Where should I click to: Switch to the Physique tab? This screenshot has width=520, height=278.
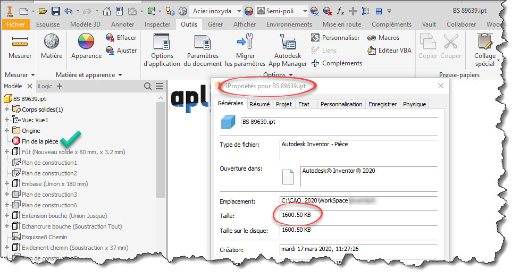click(414, 104)
